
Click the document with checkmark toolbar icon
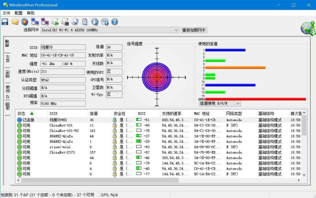click(x=75, y=22)
